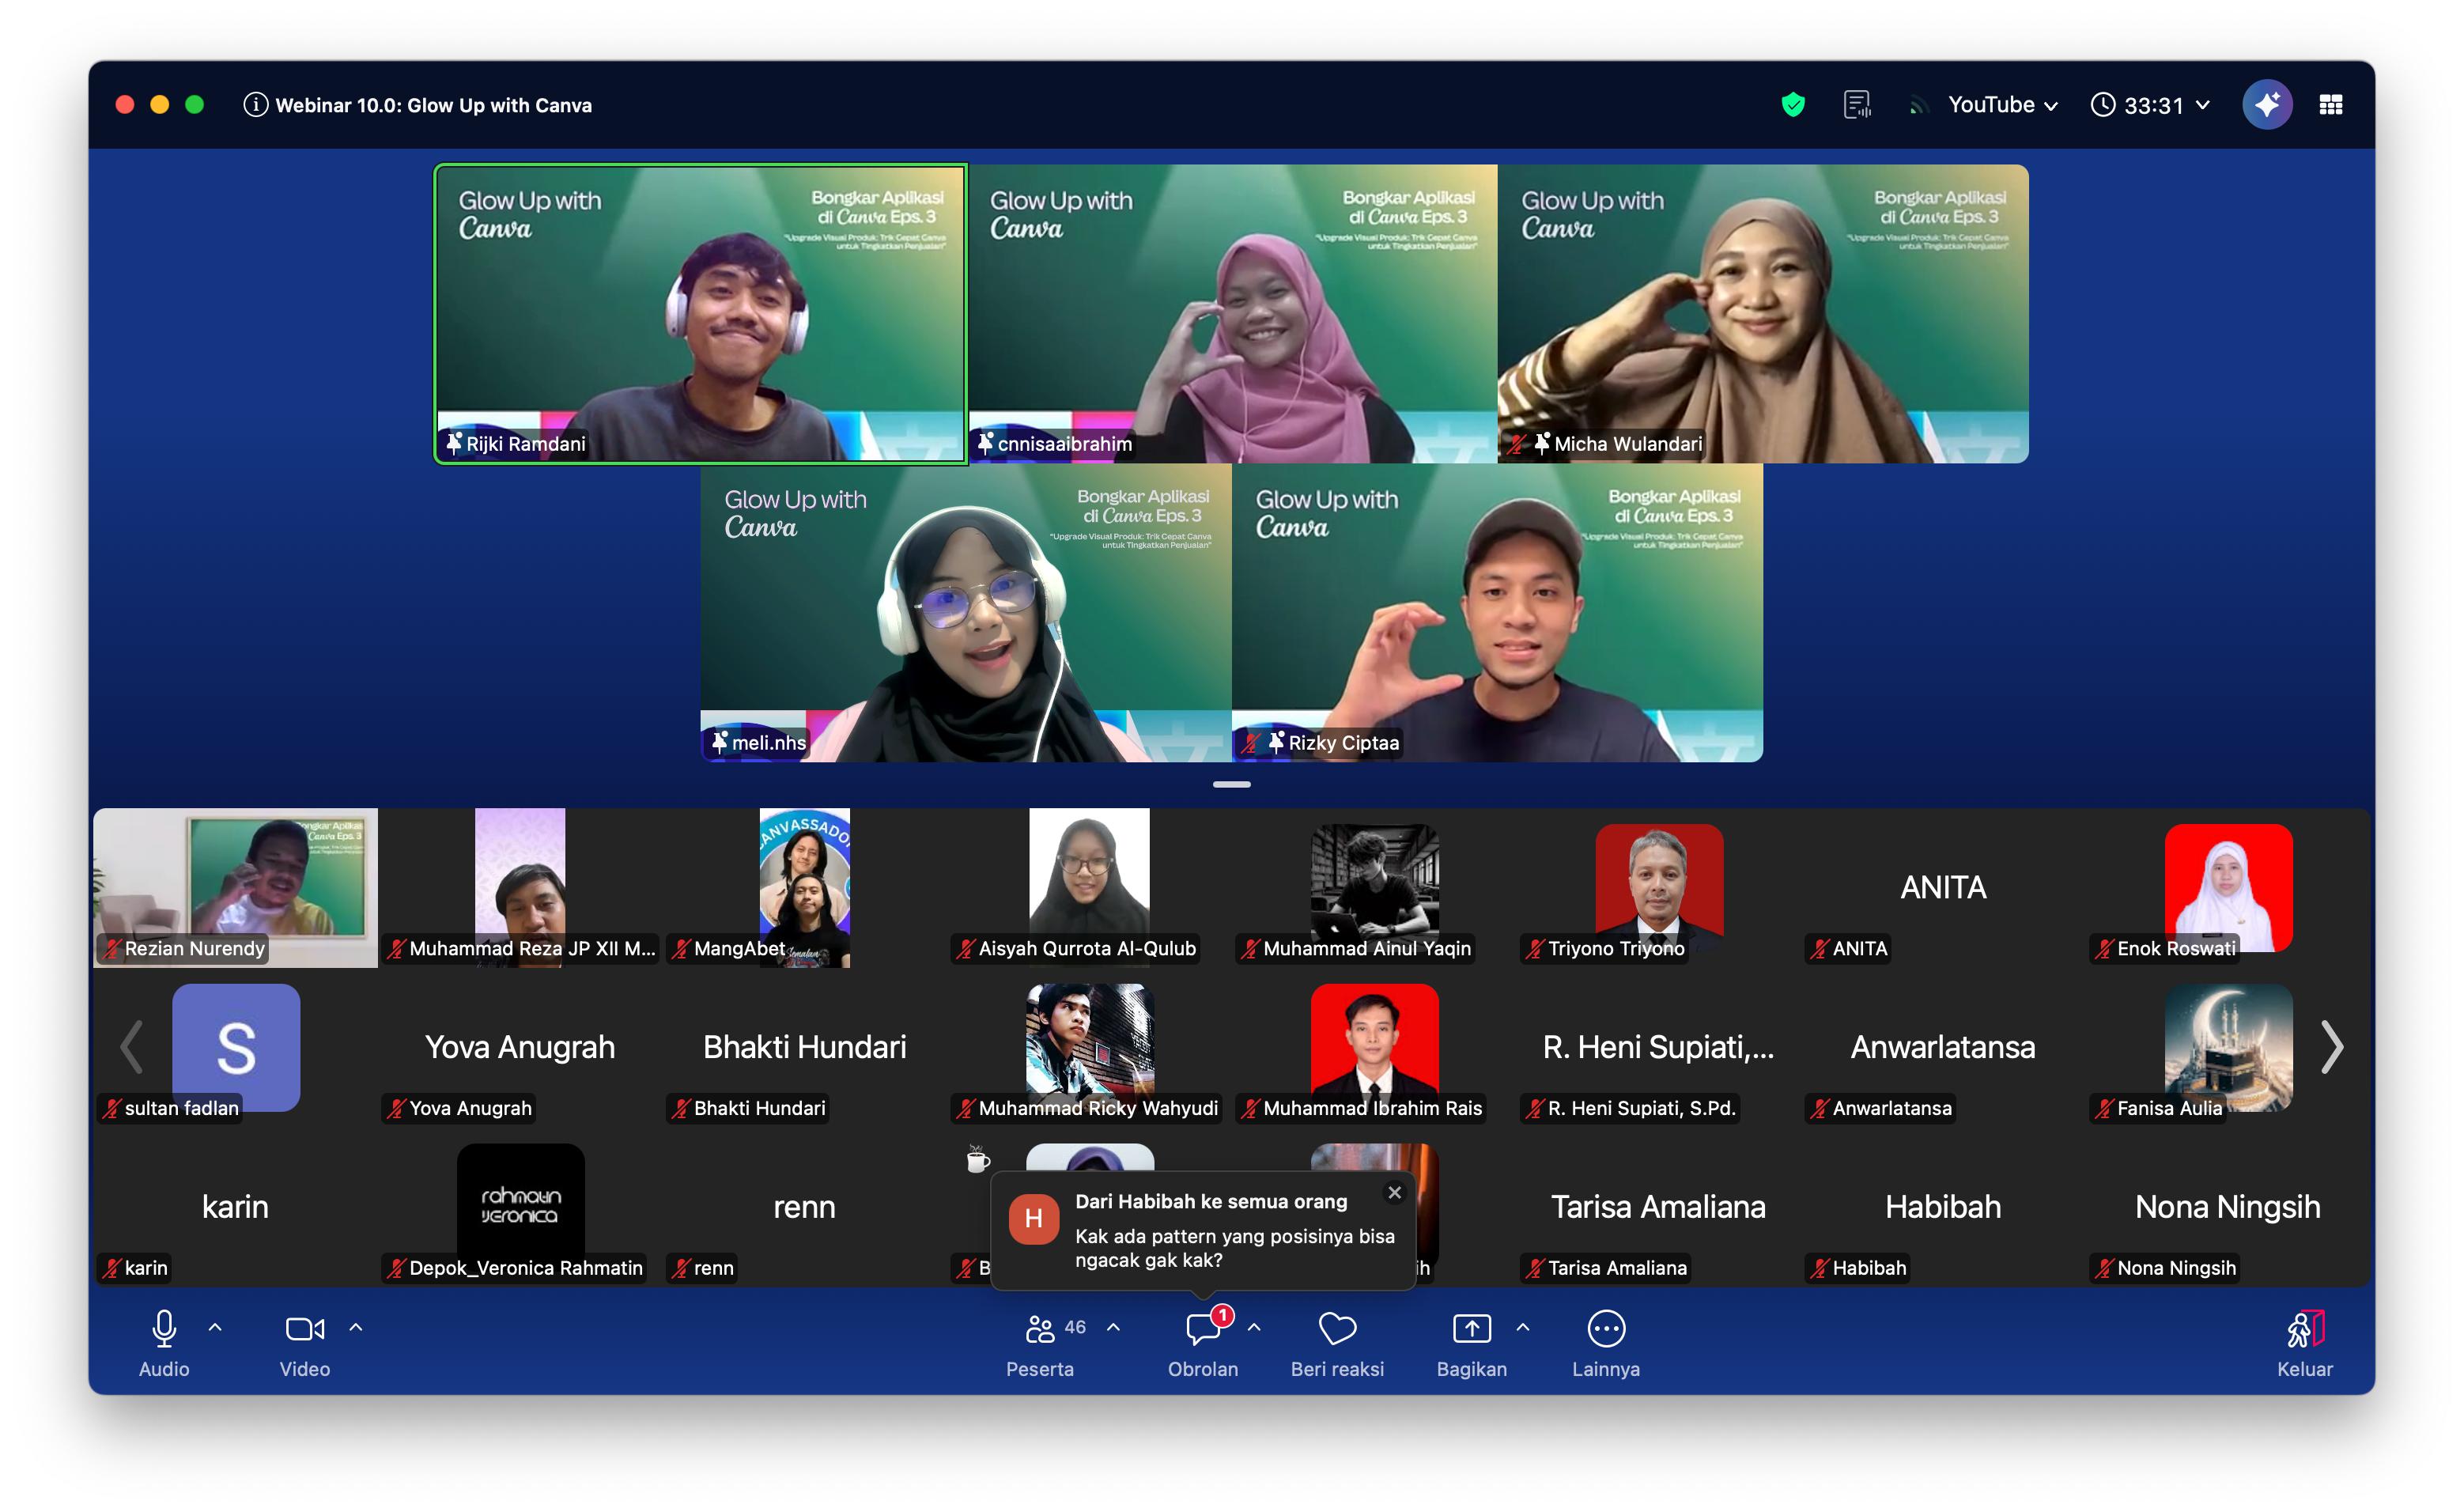Dismiss the Habibah chat notification
The width and height of the screenshot is (2464, 1512).
click(x=1394, y=1192)
